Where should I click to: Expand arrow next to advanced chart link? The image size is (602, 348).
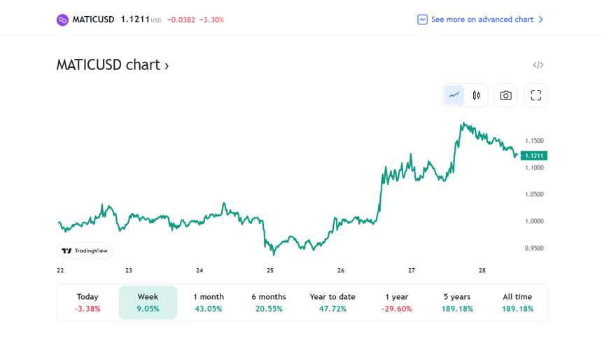(540, 20)
